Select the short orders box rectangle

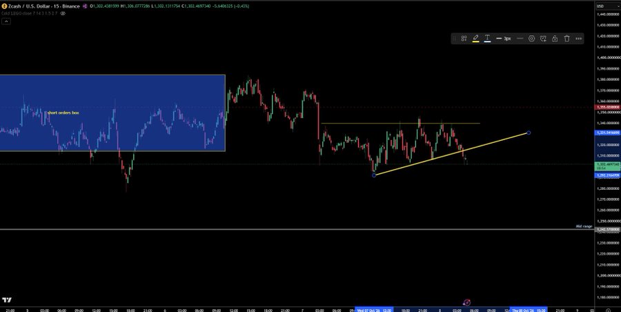coord(112,113)
